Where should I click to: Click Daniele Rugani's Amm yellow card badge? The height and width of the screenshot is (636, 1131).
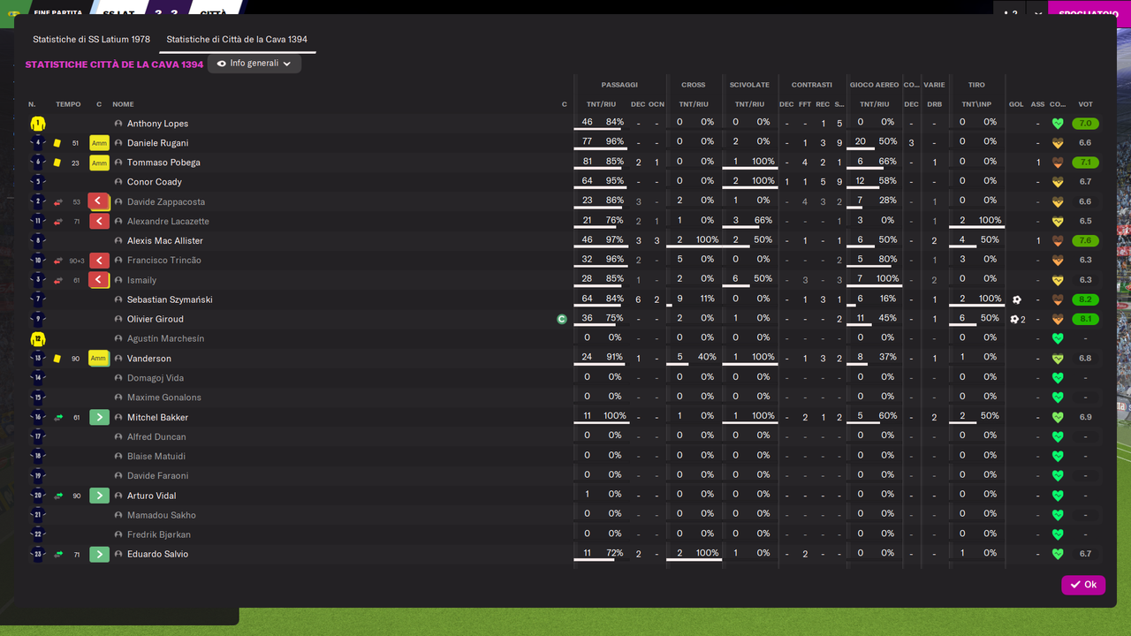[x=99, y=143]
